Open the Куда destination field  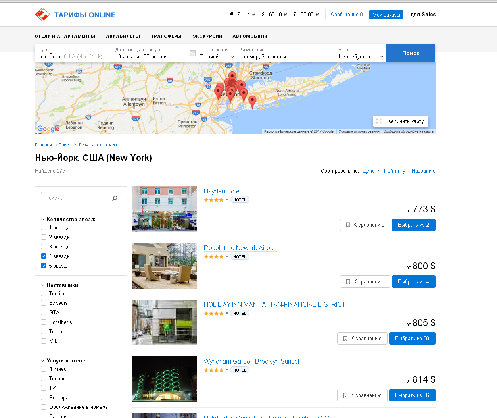pos(74,54)
